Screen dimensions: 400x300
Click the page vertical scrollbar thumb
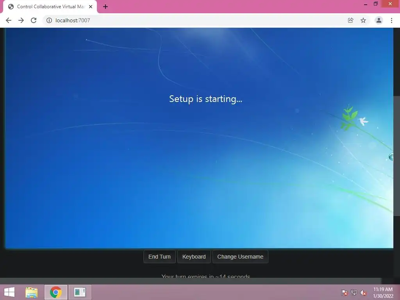(x=397, y=156)
